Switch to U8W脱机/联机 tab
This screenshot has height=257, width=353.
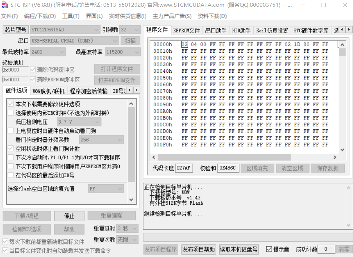click(48, 91)
